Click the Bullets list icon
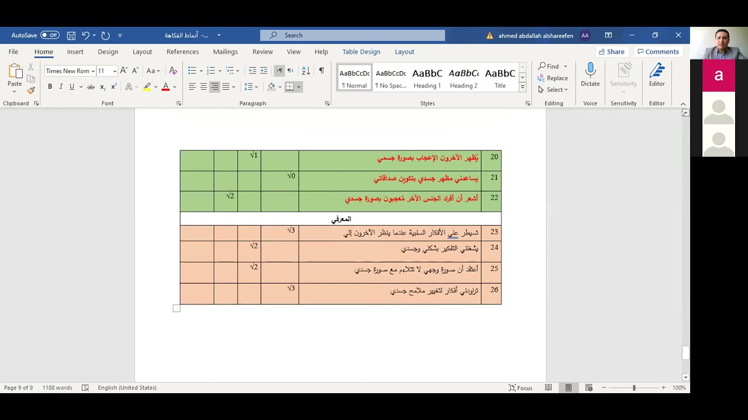This screenshot has width=748, height=420. (x=192, y=71)
